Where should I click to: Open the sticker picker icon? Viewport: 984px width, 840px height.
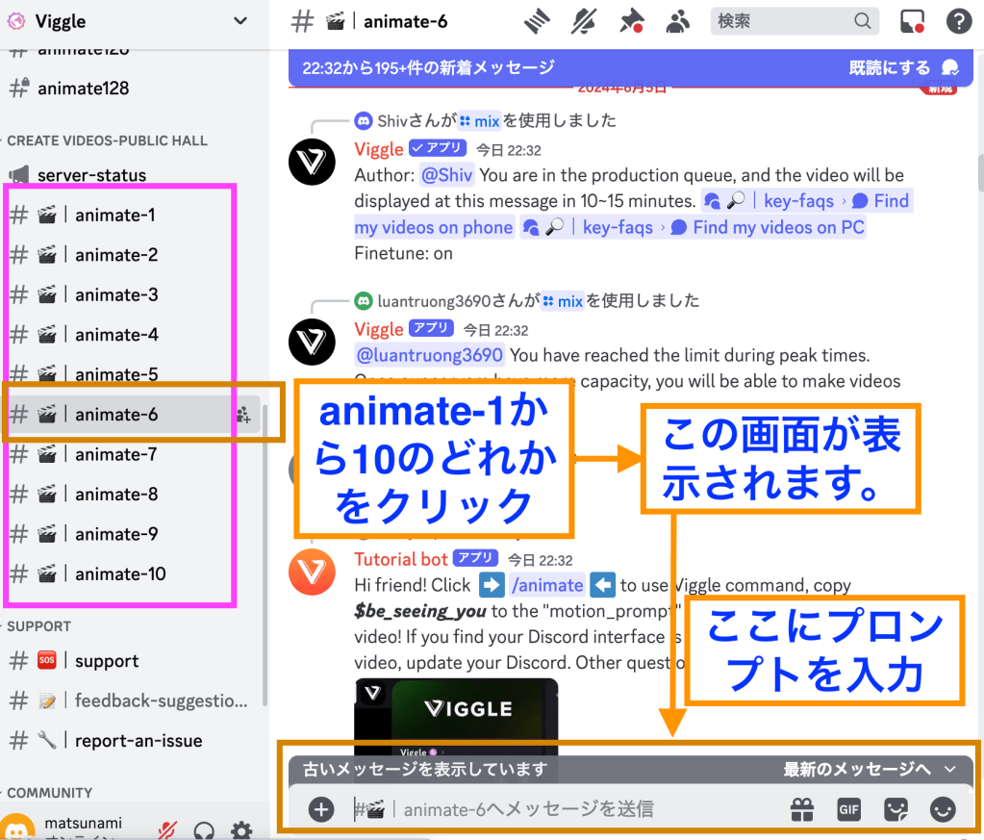click(896, 810)
